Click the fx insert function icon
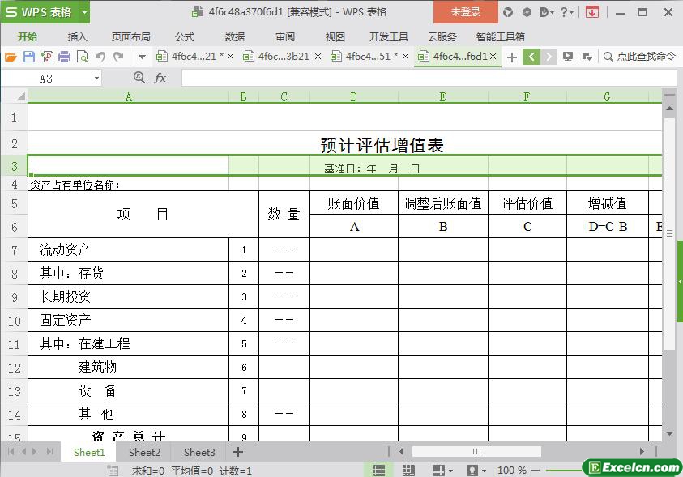 tap(160, 78)
